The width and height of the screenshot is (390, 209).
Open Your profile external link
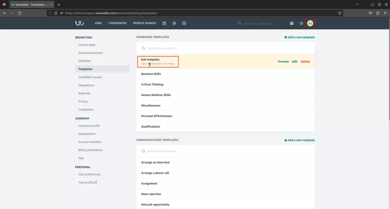[88, 182]
